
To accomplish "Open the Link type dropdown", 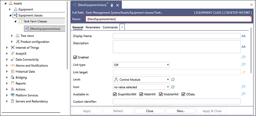I will tap(141, 65).
